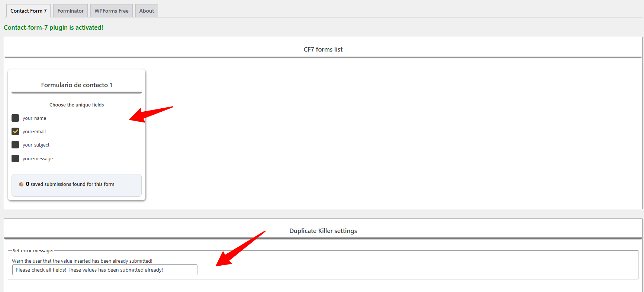This screenshot has height=292, width=644.
Task: Click the CF7 forms list heading
Action: point(323,49)
